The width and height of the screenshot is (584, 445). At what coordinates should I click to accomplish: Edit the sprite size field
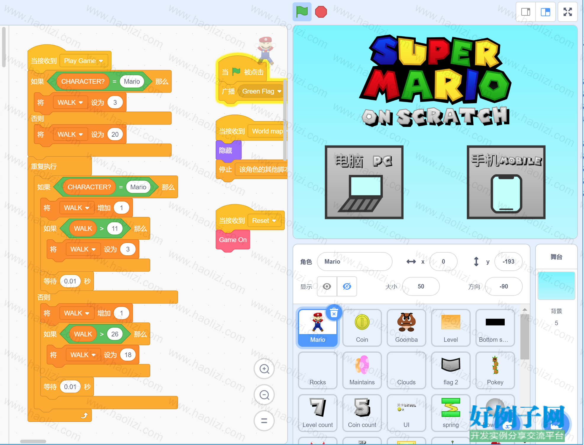(x=421, y=286)
